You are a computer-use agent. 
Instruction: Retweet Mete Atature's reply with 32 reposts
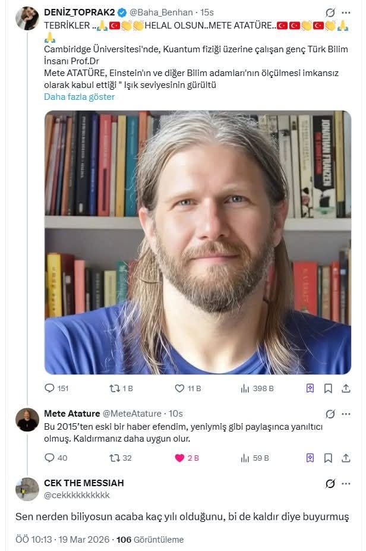click(x=115, y=458)
